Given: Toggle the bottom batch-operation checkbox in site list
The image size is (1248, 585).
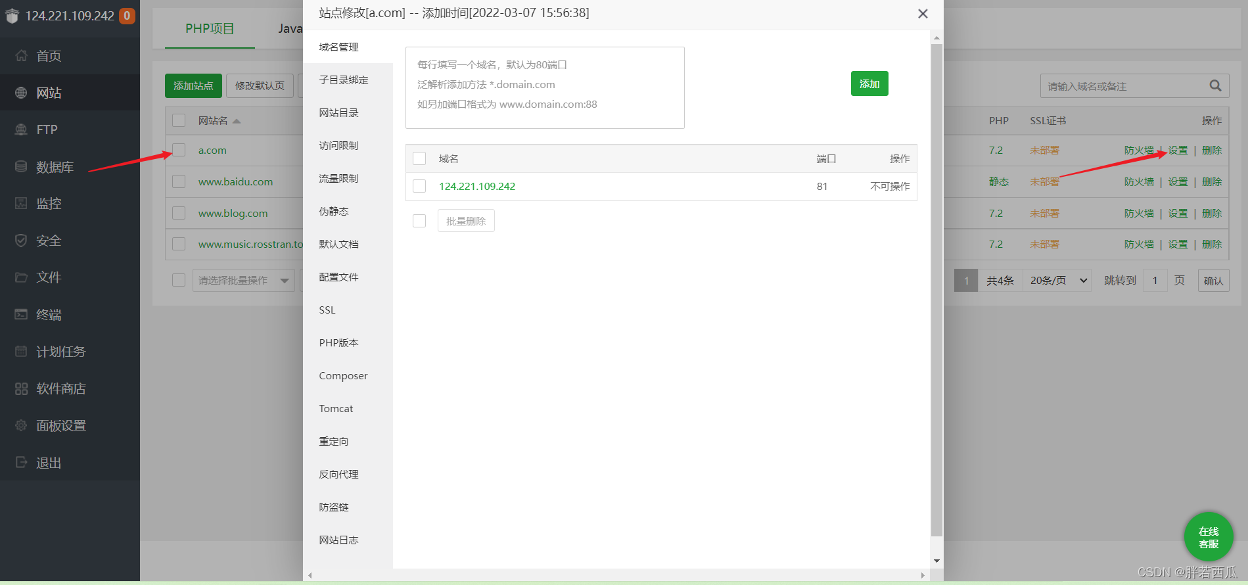Looking at the screenshot, I should 179,280.
